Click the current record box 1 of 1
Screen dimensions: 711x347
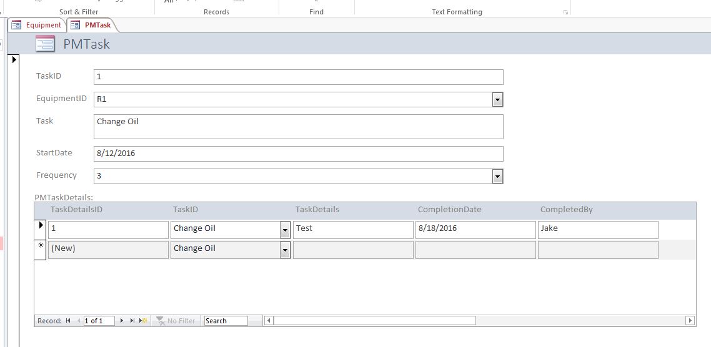click(x=99, y=321)
